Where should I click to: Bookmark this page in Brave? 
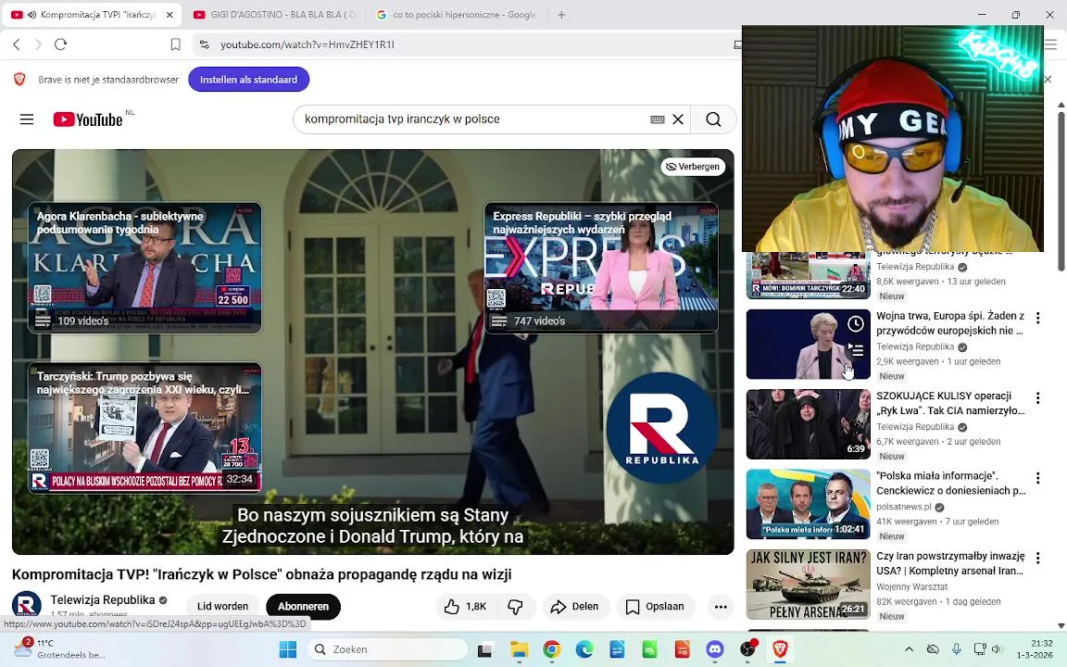coord(175,44)
